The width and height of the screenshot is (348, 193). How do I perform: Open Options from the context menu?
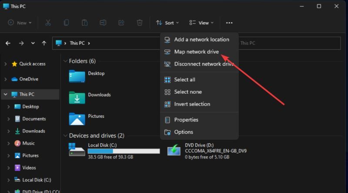click(183, 132)
